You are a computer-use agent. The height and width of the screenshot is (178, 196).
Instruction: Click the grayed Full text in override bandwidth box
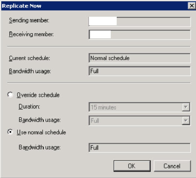(95, 121)
